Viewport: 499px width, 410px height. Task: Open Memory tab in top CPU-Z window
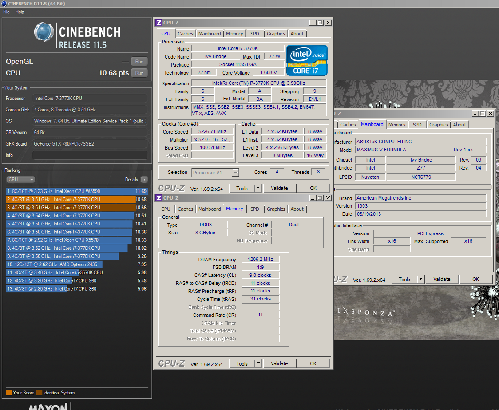click(234, 34)
